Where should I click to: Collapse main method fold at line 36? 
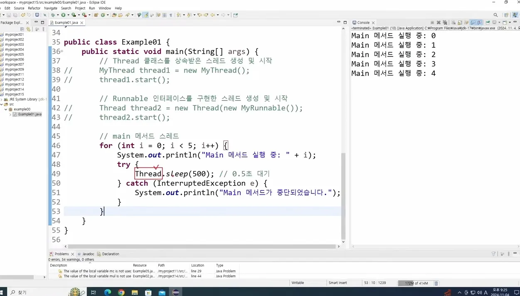coord(62,51)
